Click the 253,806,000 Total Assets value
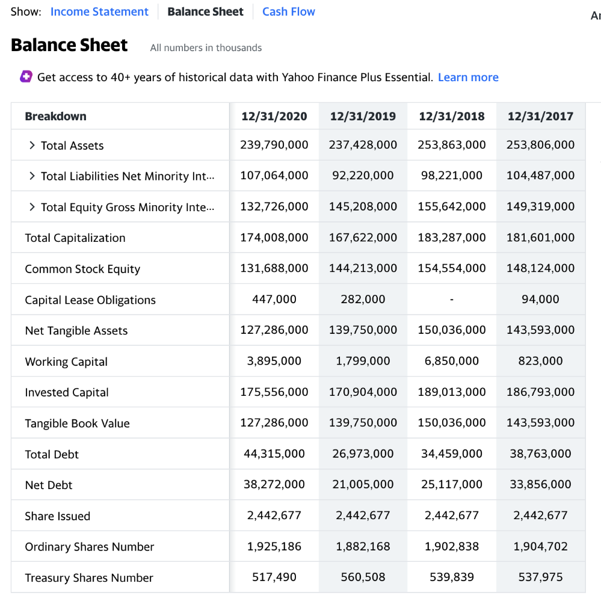This screenshot has height=616, width=601. [x=540, y=145]
